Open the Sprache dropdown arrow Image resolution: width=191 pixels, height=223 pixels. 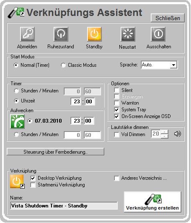pyautogui.click(x=173, y=65)
